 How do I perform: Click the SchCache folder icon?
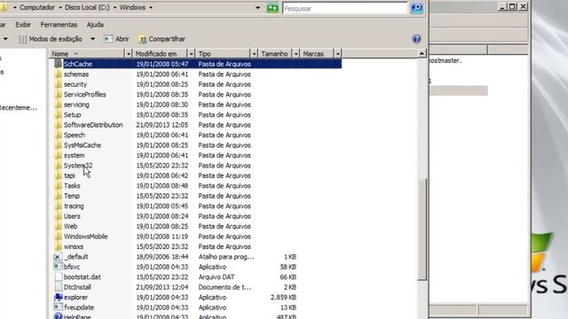58,64
